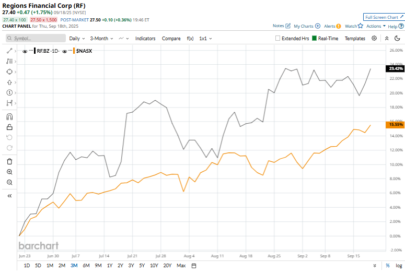This screenshot has width=405, height=273.
Task: Expand the Actions dropdown menu
Action: tap(376, 26)
